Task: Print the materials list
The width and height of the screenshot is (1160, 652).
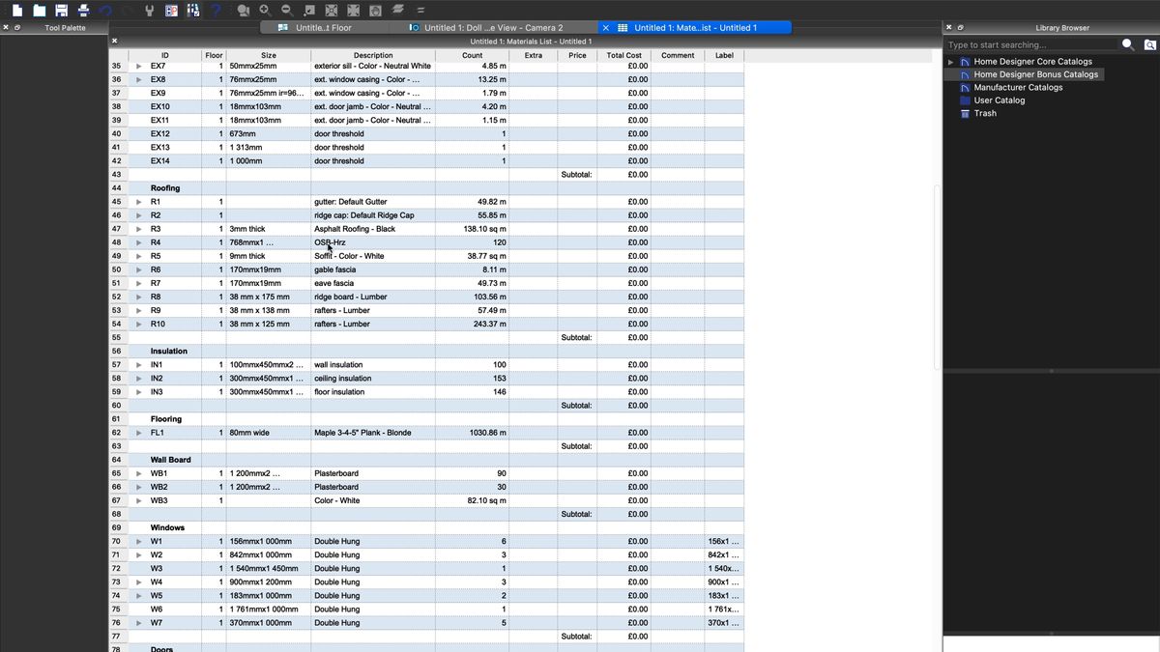Action: point(82,9)
